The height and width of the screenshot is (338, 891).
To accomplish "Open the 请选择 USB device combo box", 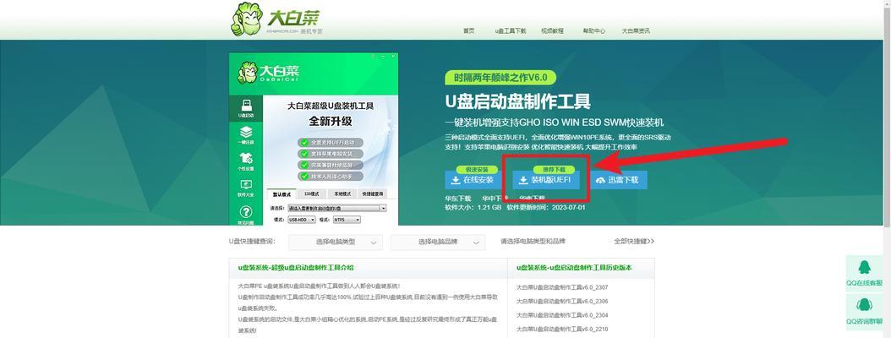I will click(337, 209).
